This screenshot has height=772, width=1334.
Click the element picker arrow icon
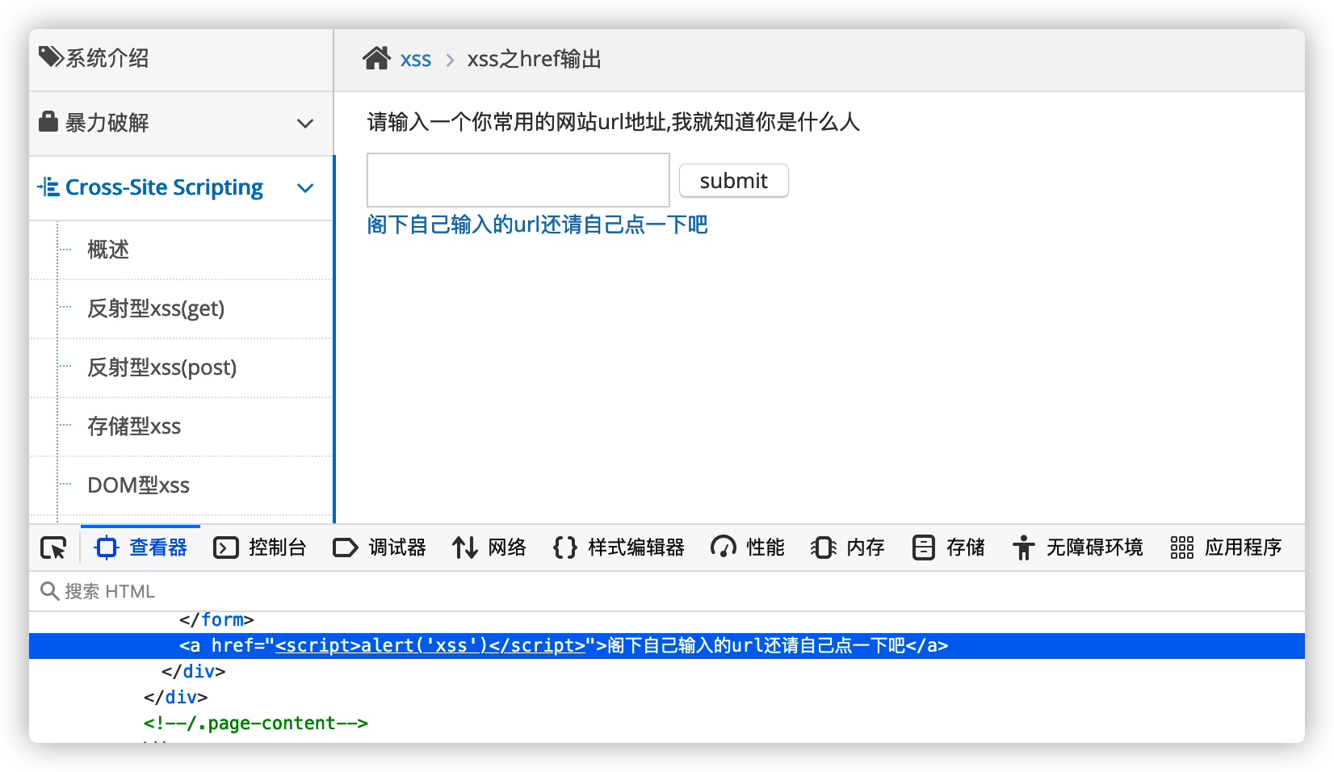tap(53, 548)
